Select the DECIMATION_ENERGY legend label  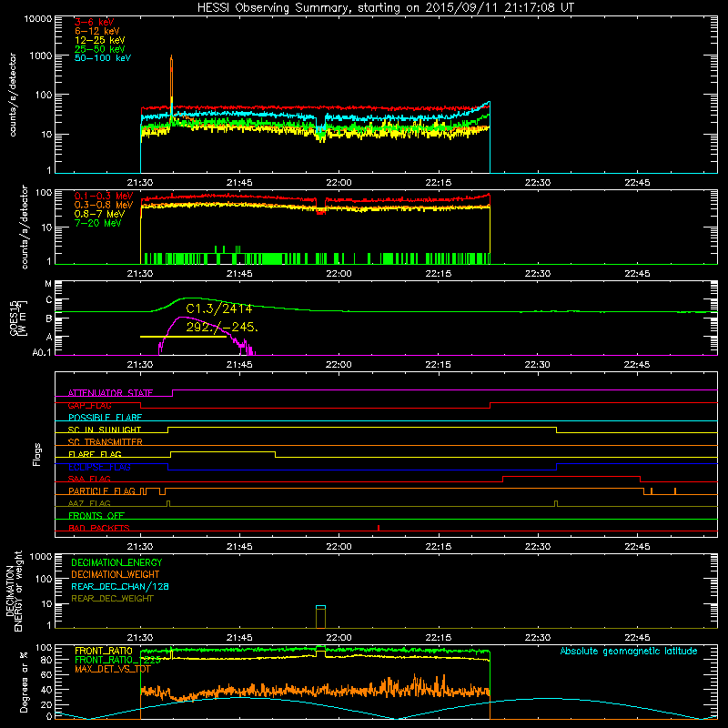[x=116, y=562]
